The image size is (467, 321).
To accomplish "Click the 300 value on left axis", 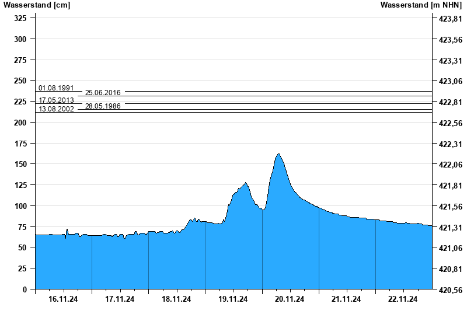I will [20, 39].
